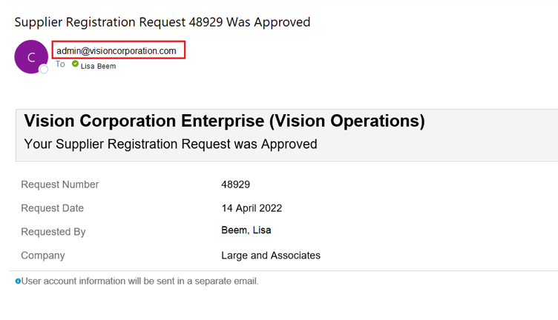The height and width of the screenshot is (320, 558).
Task: Click the "To" label under the sender
Action: 60,64
